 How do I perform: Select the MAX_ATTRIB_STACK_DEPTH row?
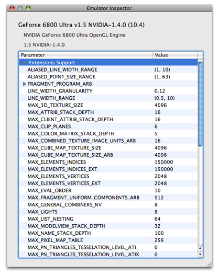point(108,112)
